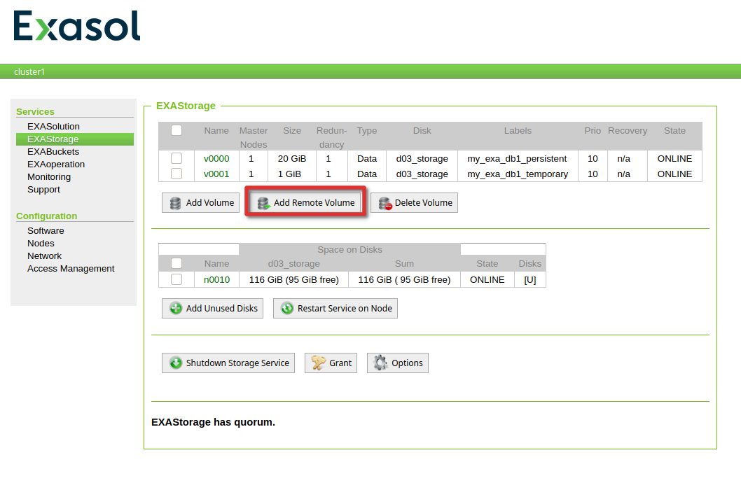Click the Add Remote Volume button

305,202
